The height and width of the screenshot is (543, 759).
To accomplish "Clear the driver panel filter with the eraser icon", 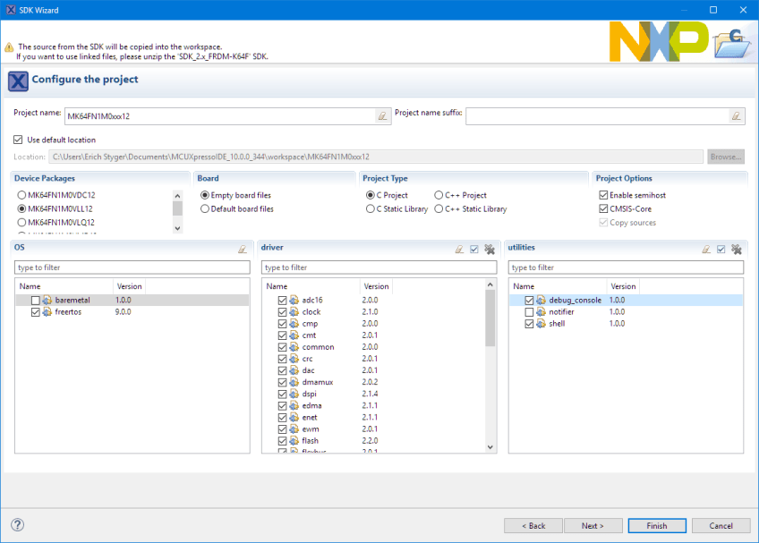I will (x=459, y=250).
